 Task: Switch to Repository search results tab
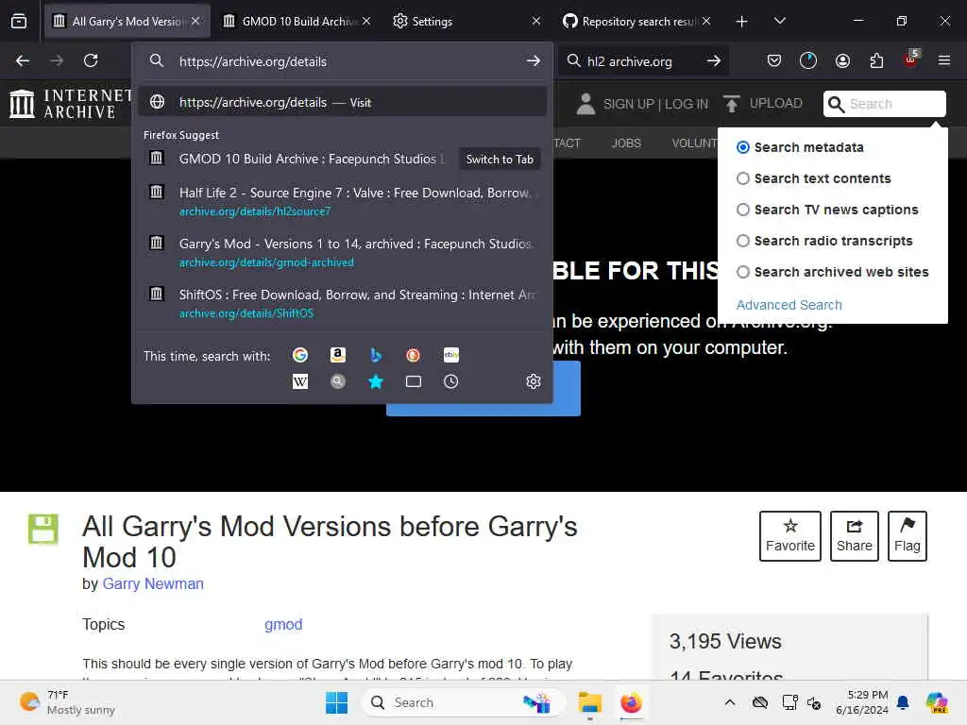click(637, 22)
